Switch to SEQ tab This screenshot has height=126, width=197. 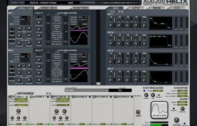[x=157, y=8]
